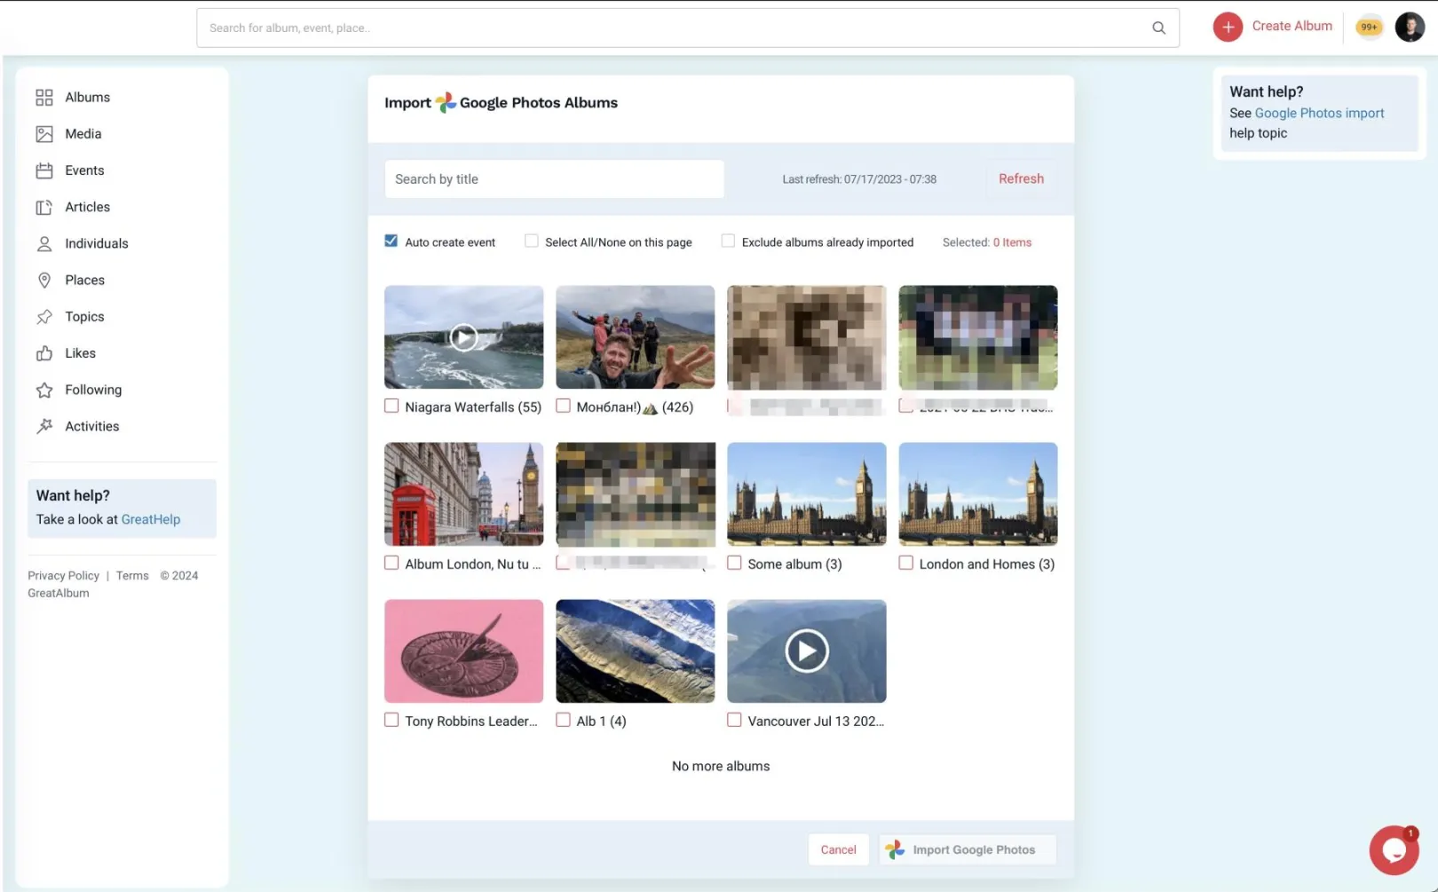The height and width of the screenshot is (892, 1438).
Task: Select the Niagara Waterfalls album checkbox
Action: [391, 406]
